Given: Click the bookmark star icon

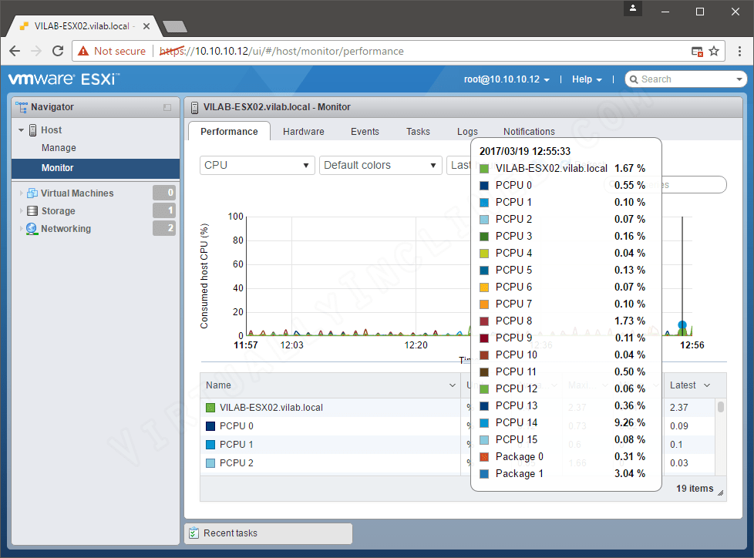Looking at the screenshot, I should click(714, 51).
